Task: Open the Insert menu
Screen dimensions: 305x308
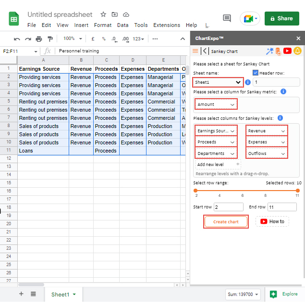Action: 81,26
